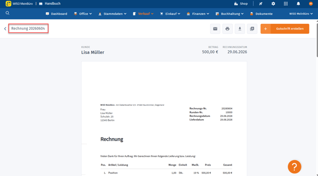Screen dimensions: 318x176
Task: Click the header date 29.06.2026
Action: pos(237,52)
